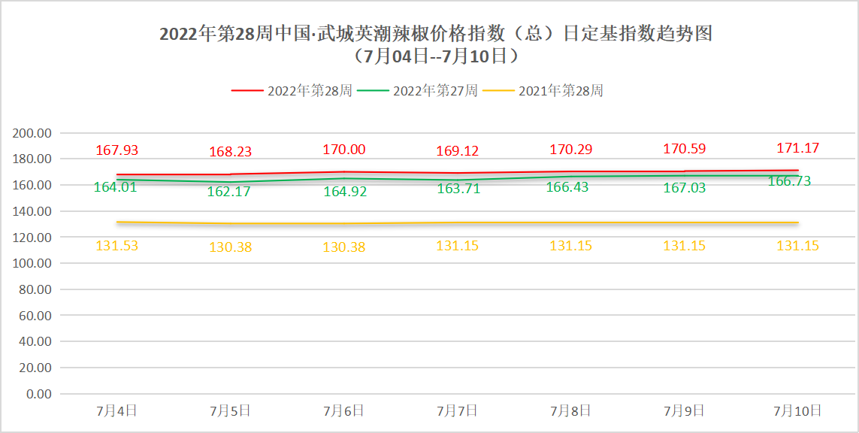Click the 0.00 y-axis label
Viewport: 859px width, 433px height.
click(38, 392)
